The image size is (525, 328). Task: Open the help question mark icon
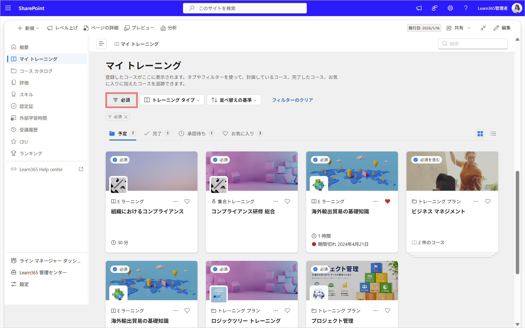[x=466, y=8]
